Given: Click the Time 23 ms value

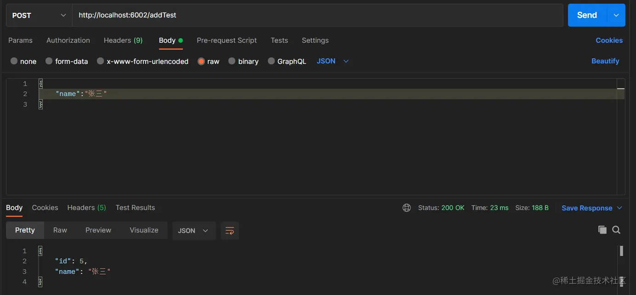Looking at the screenshot, I should (499, 208).
